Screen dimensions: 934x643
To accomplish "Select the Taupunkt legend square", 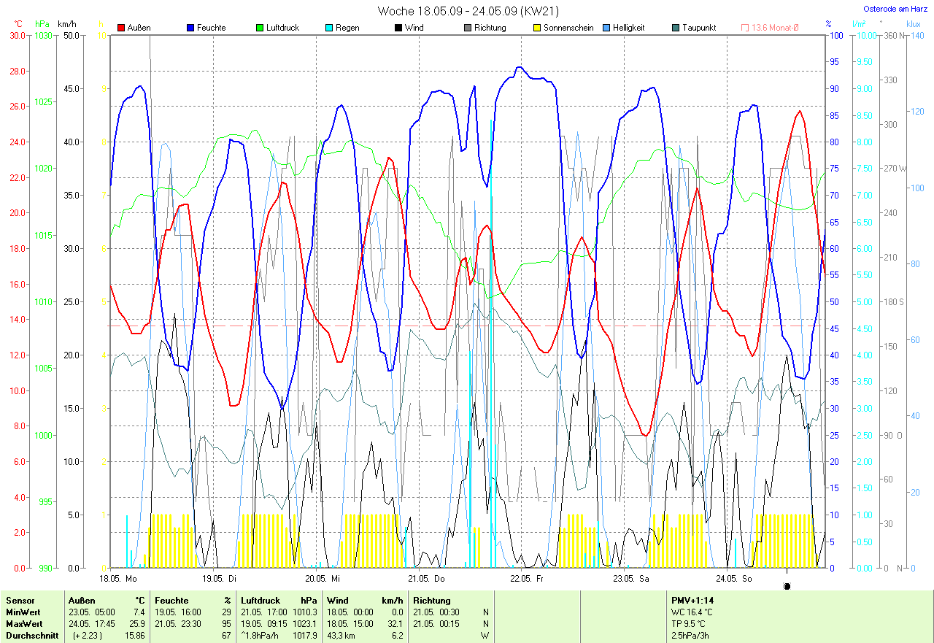I will (x=676, y=28).
